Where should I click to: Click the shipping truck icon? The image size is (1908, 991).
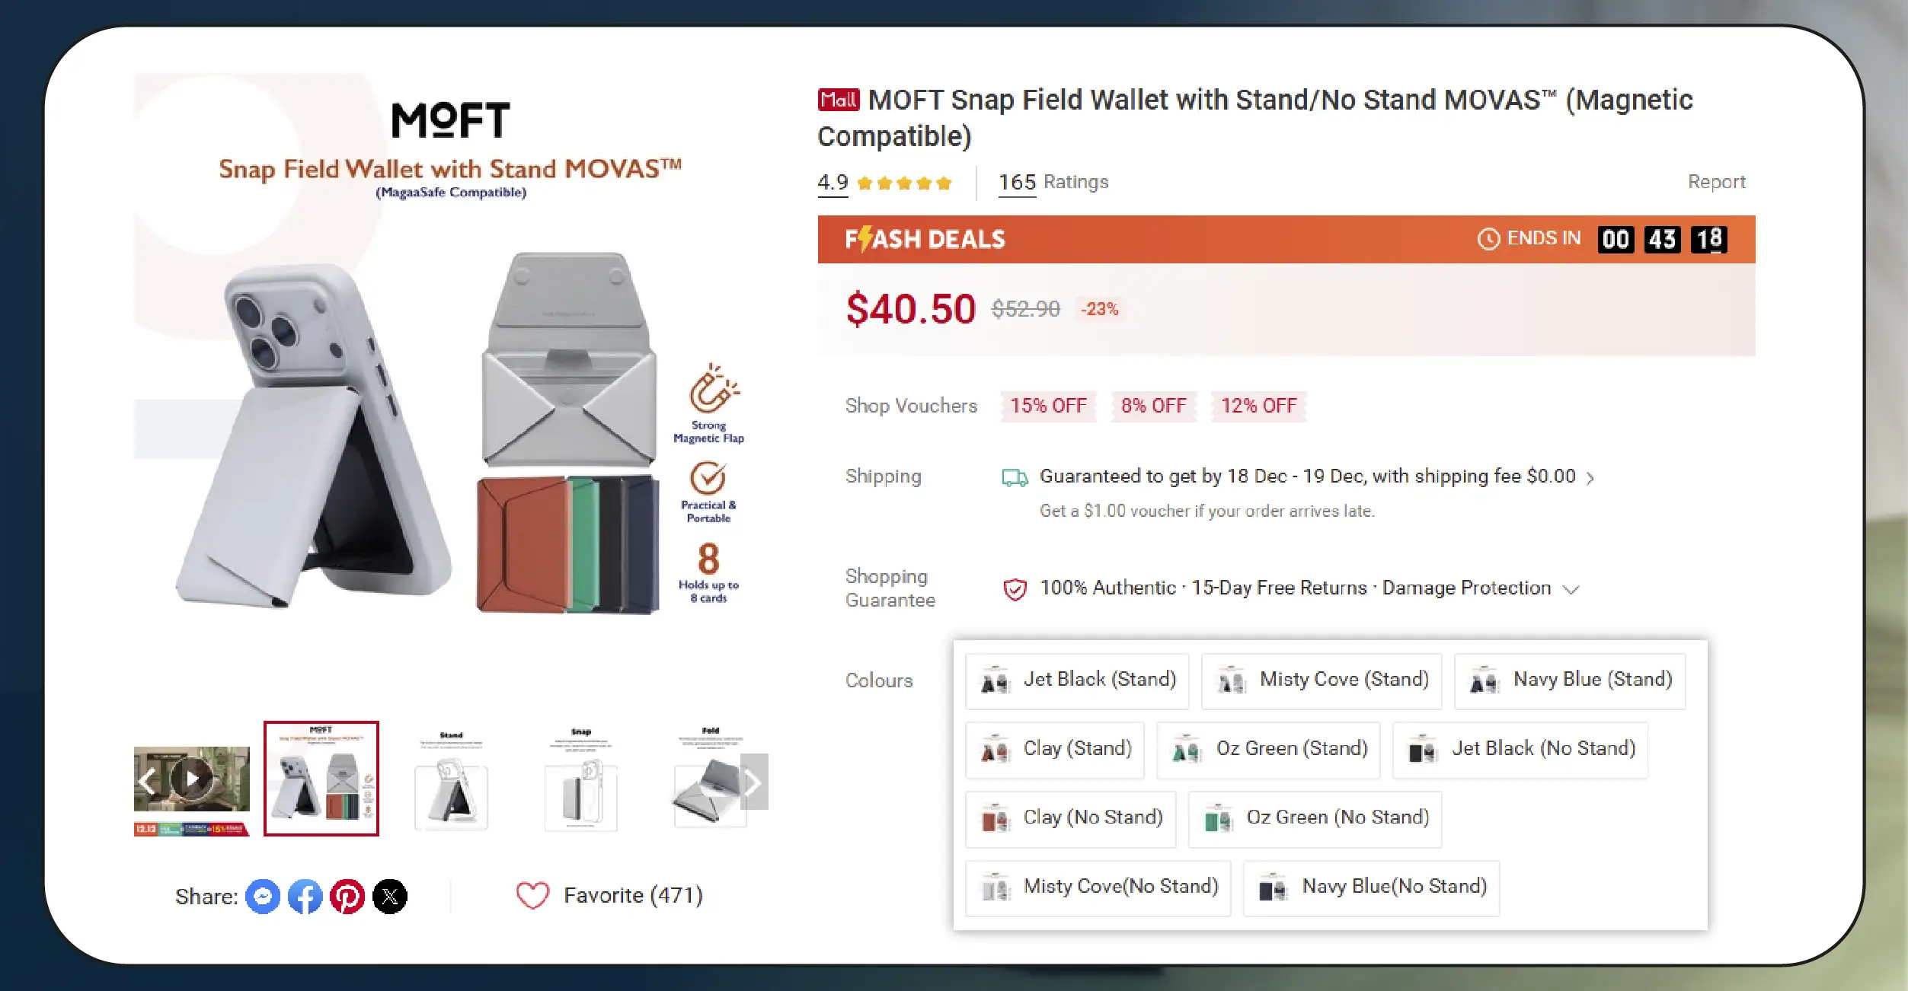(x=1015, y=477)
